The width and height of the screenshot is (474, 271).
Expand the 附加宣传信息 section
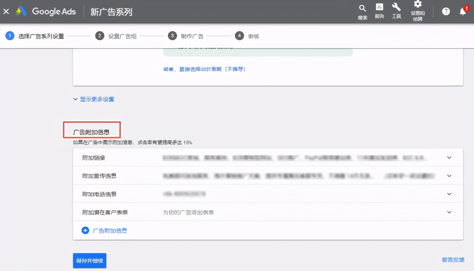point(449,175)
